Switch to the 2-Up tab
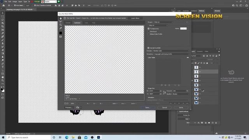This screenshot has width=249, height=140. point(86,23)
